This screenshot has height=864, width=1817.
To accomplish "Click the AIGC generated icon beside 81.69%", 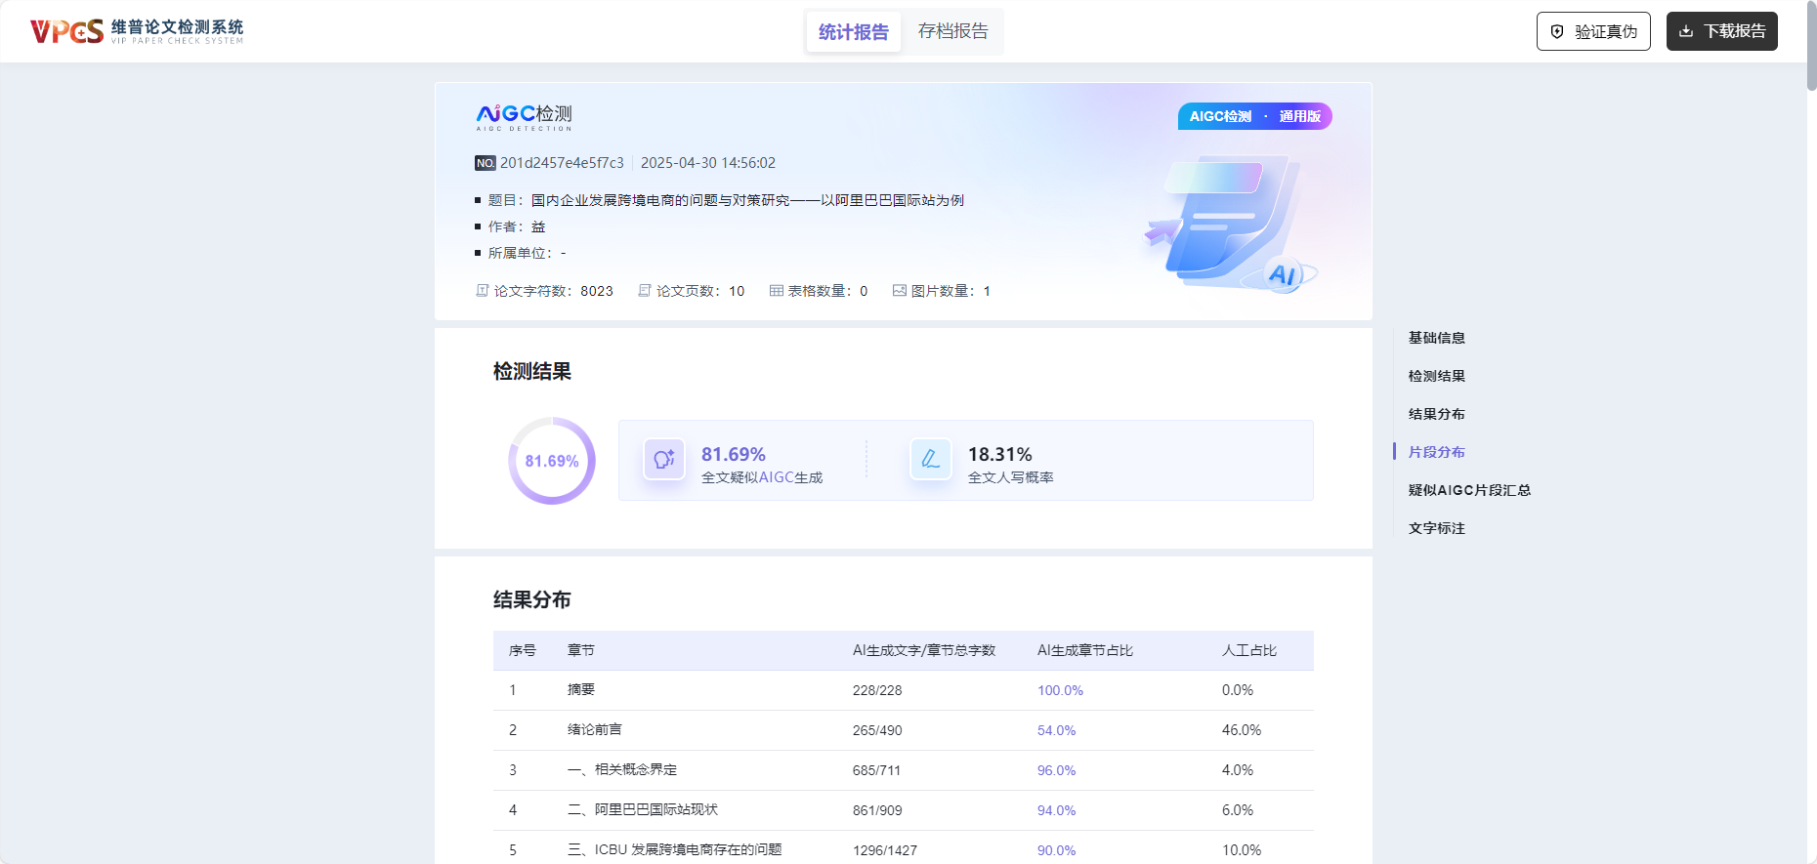I will [664, 459].
